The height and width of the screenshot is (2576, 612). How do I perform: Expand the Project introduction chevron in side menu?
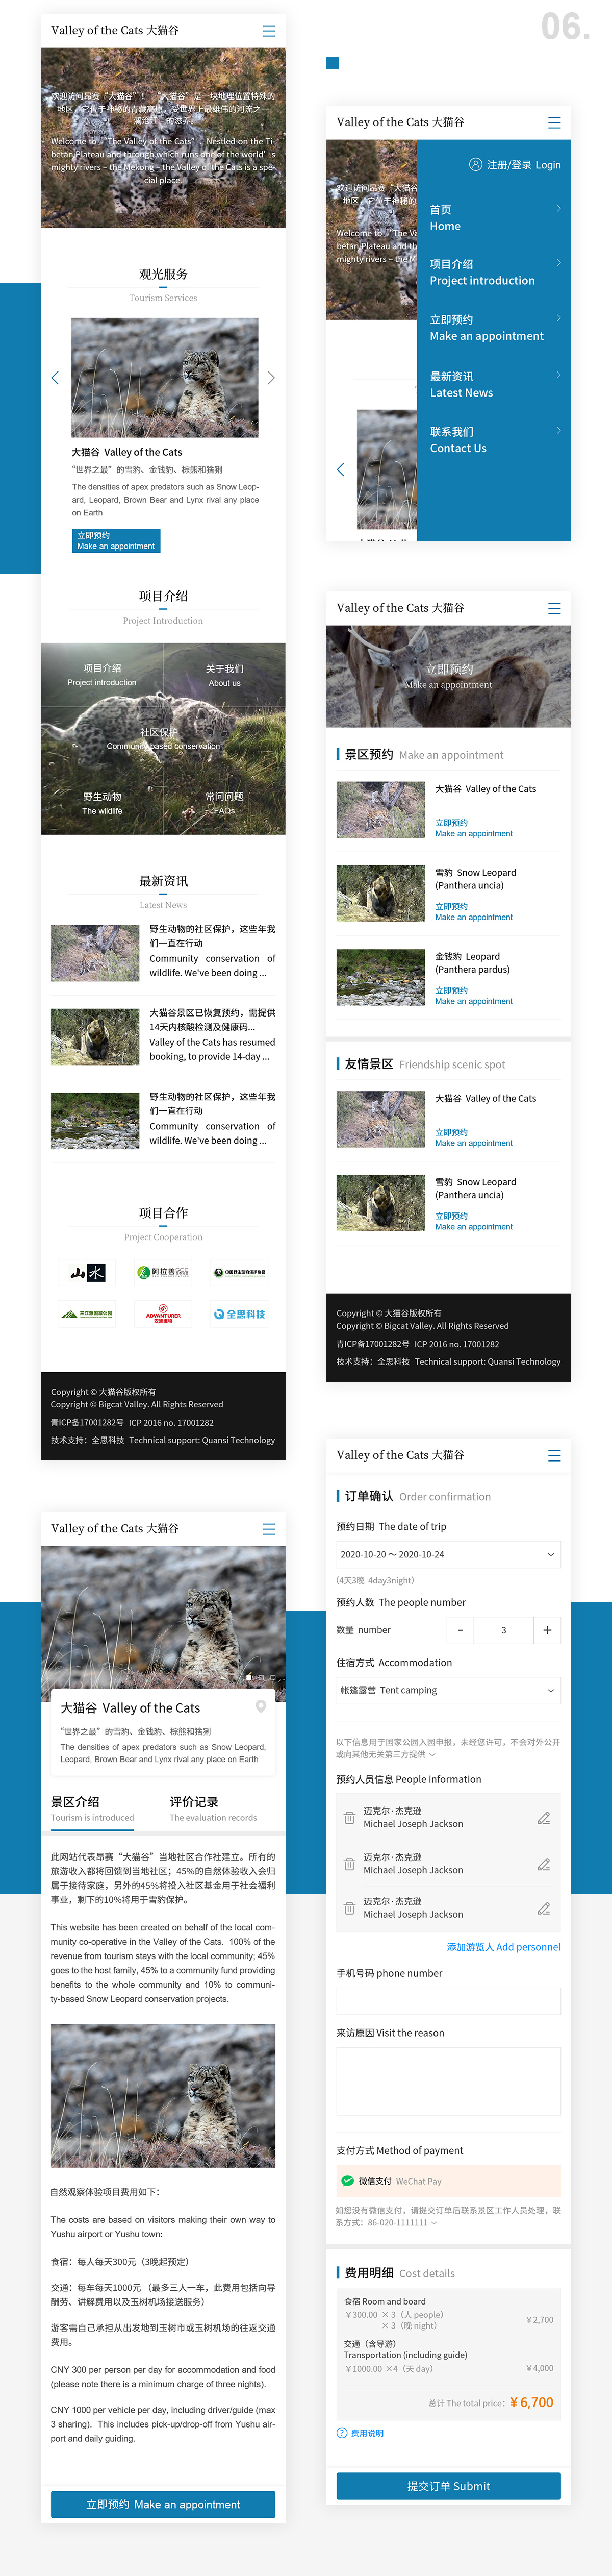pos(558,262)
